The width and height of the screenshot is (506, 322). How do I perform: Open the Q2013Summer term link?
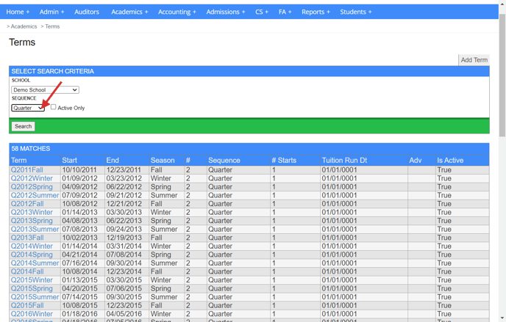point(35,230)
